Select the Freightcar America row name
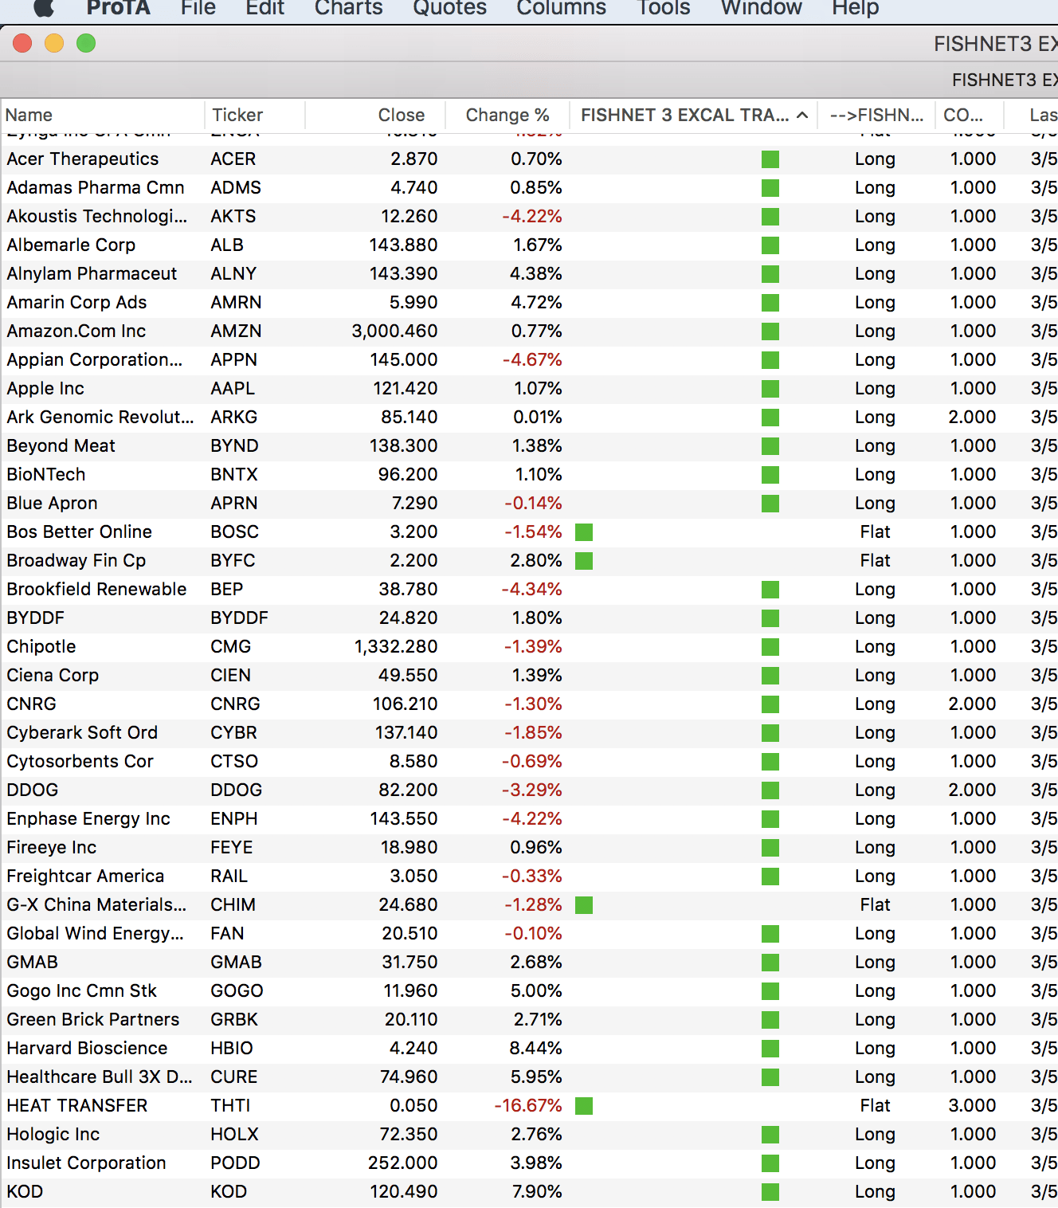The height and width of the screenshot is (1208, 1058). click(85, 876)
